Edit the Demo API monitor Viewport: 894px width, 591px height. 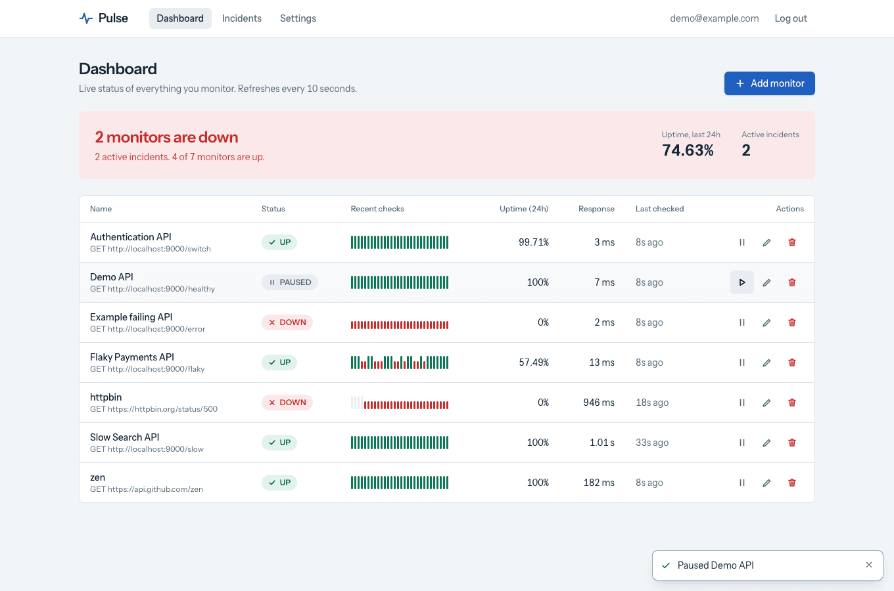[x=766, y=282]
